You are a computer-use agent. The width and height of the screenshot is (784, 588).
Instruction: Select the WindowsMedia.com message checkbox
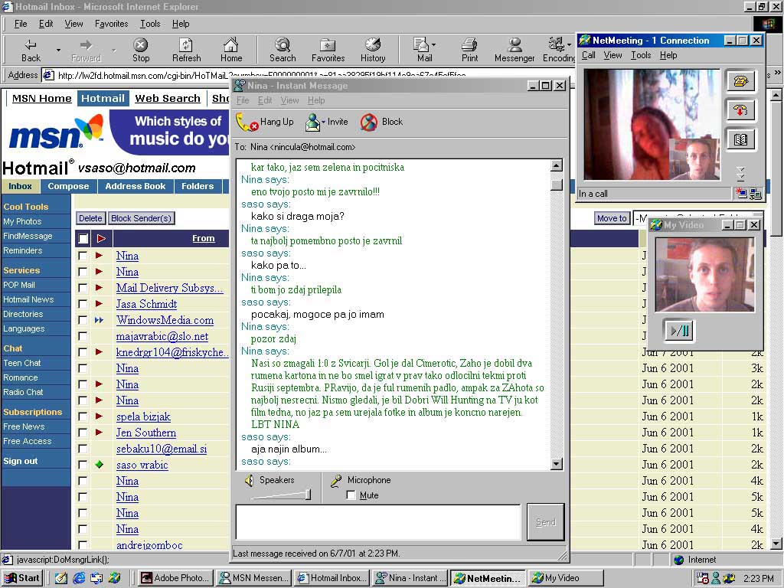click(x=83, y=320)
